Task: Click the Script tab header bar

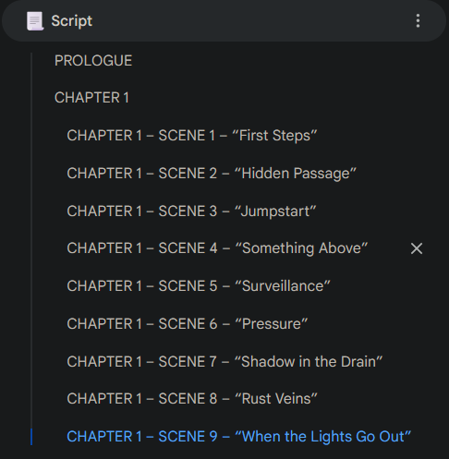Action: [x=224, y=21]
